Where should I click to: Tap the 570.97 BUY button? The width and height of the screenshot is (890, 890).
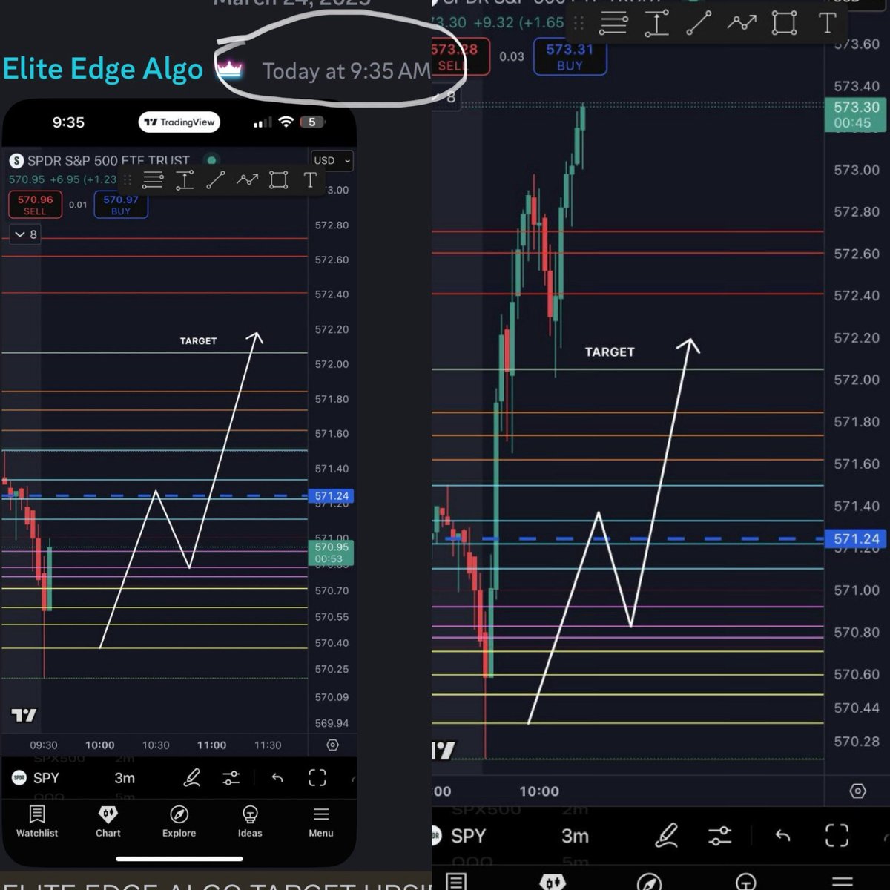tap(121, 205)
